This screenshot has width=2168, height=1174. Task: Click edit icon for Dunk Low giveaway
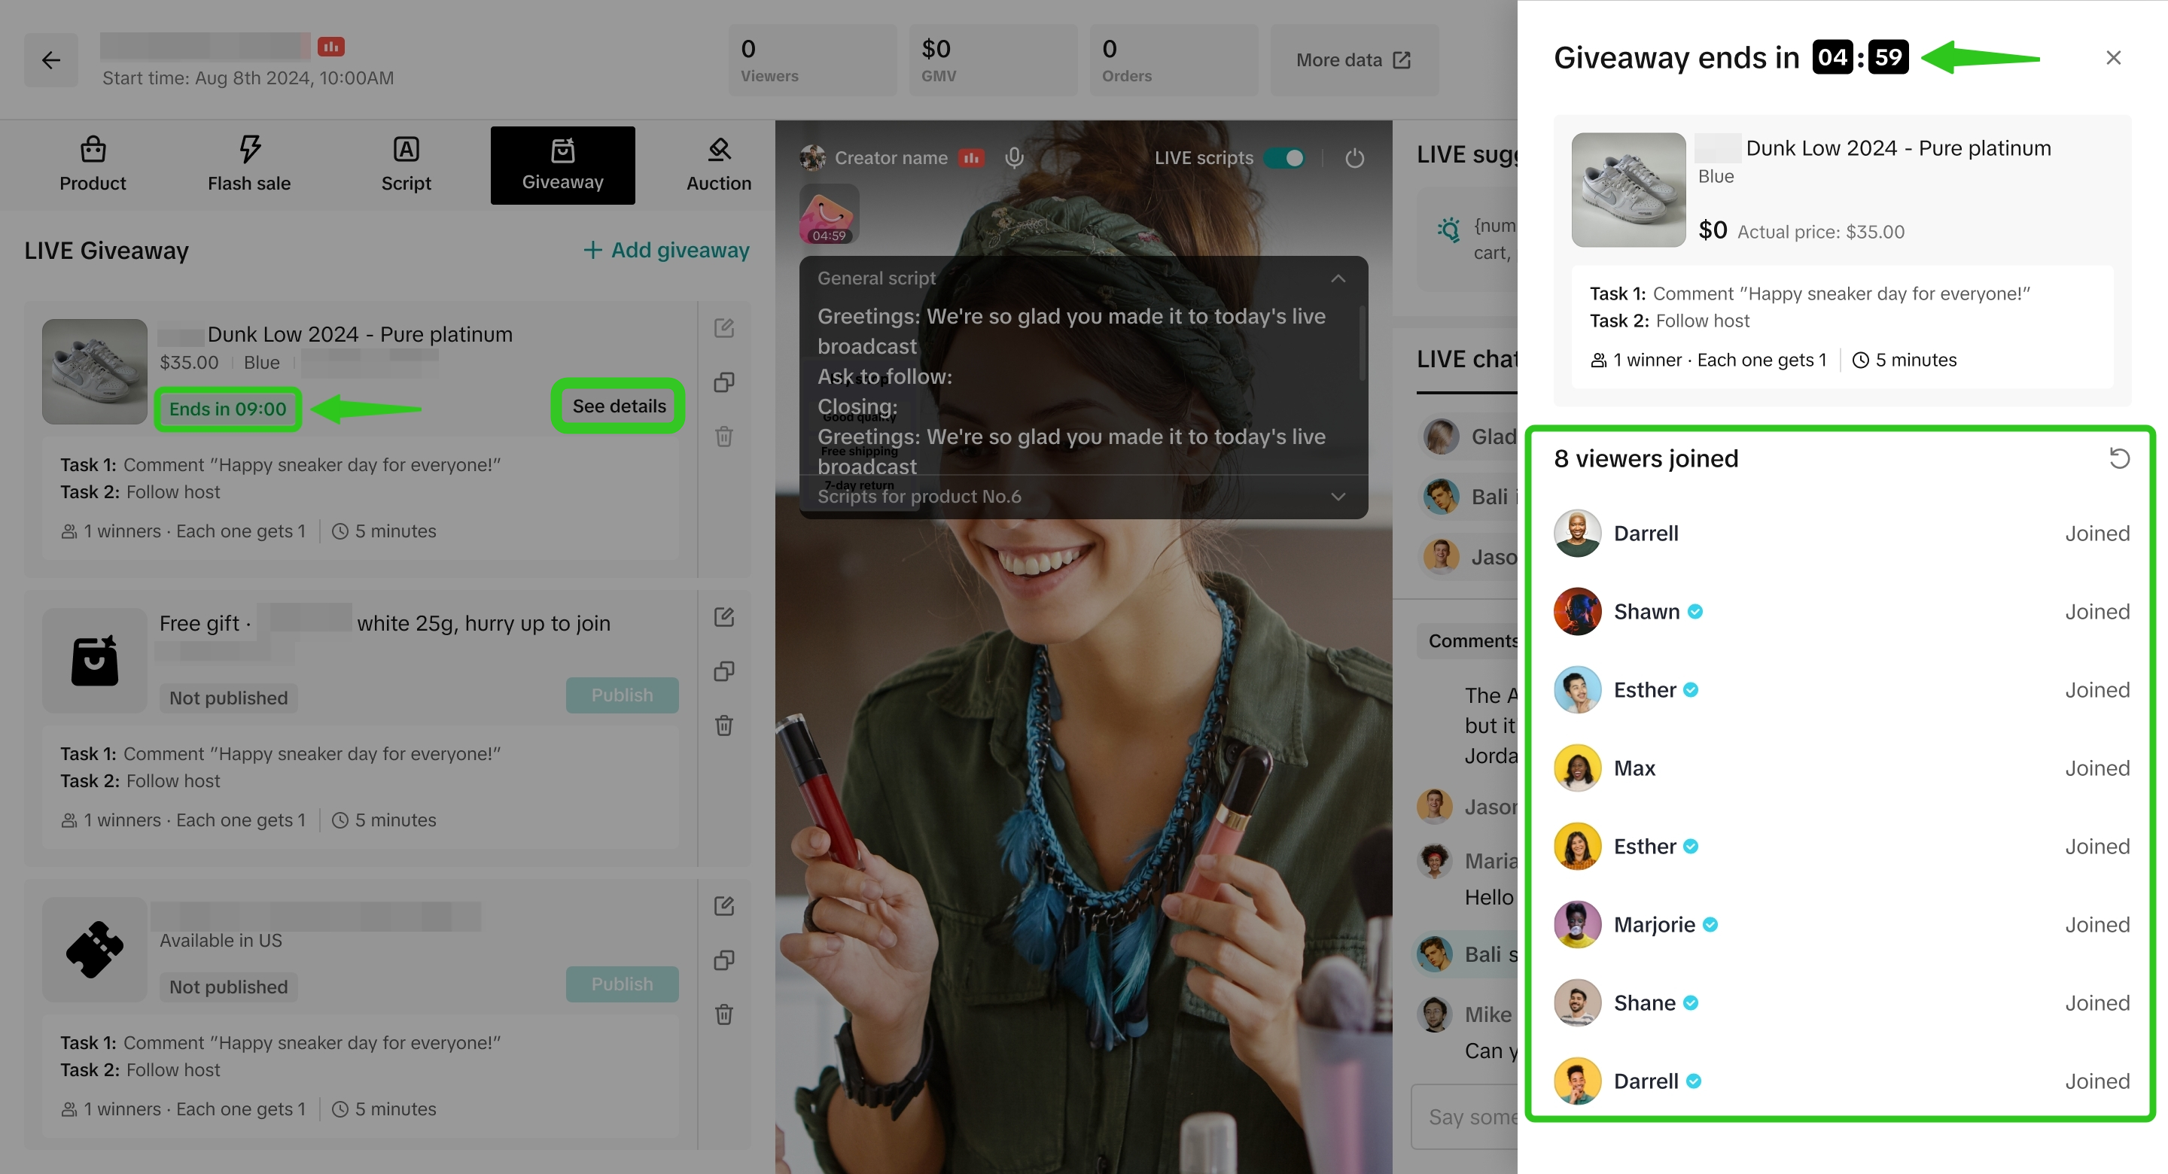[x=723, y=328]
